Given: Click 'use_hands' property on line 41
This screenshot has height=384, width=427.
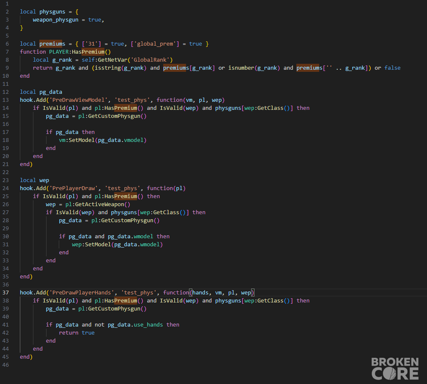Looking at the screenshot, I should pyautogui.click(x=148, y=325).
